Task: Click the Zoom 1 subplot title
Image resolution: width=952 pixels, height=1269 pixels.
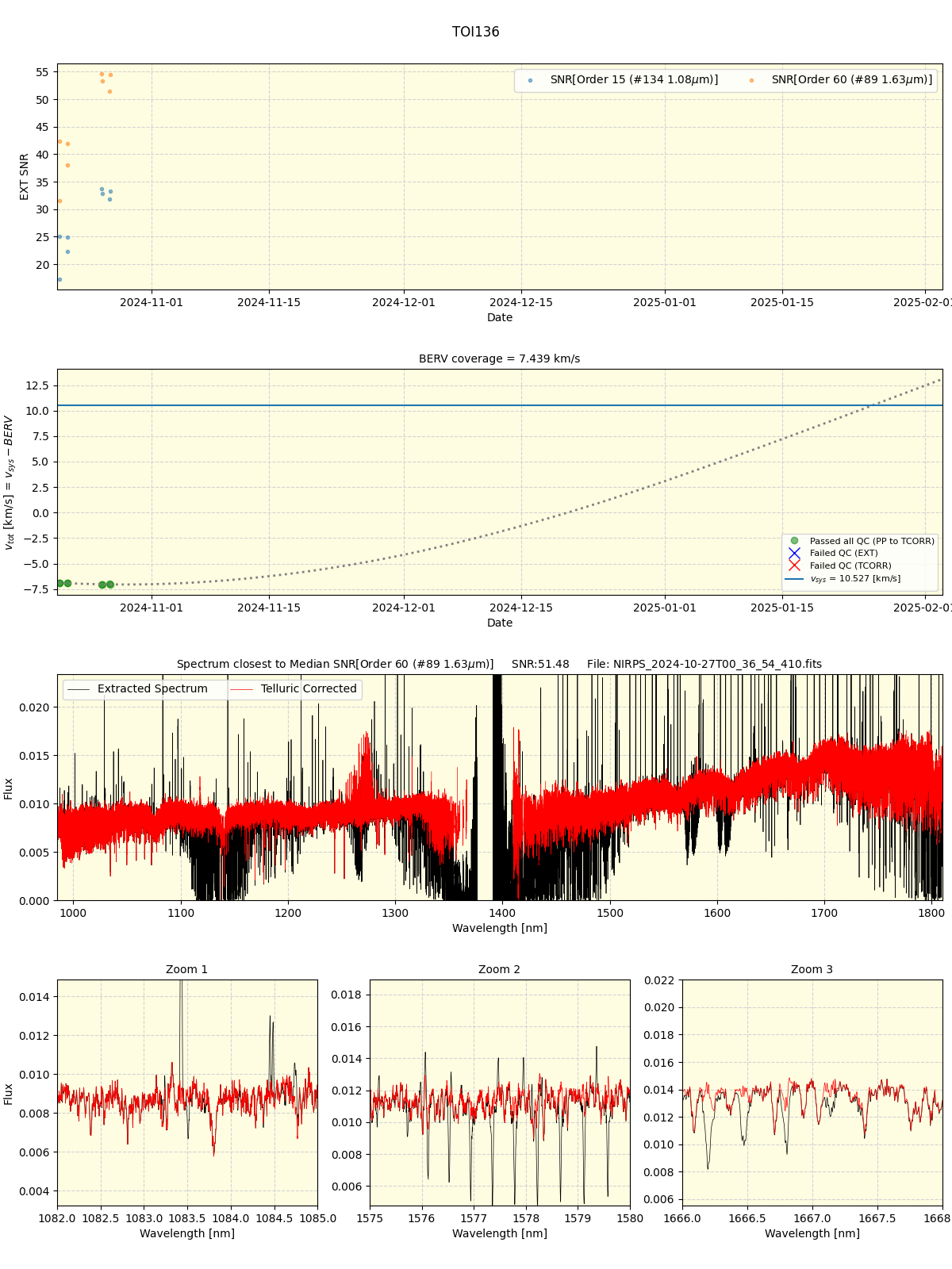Action: [x=187, y=969]
